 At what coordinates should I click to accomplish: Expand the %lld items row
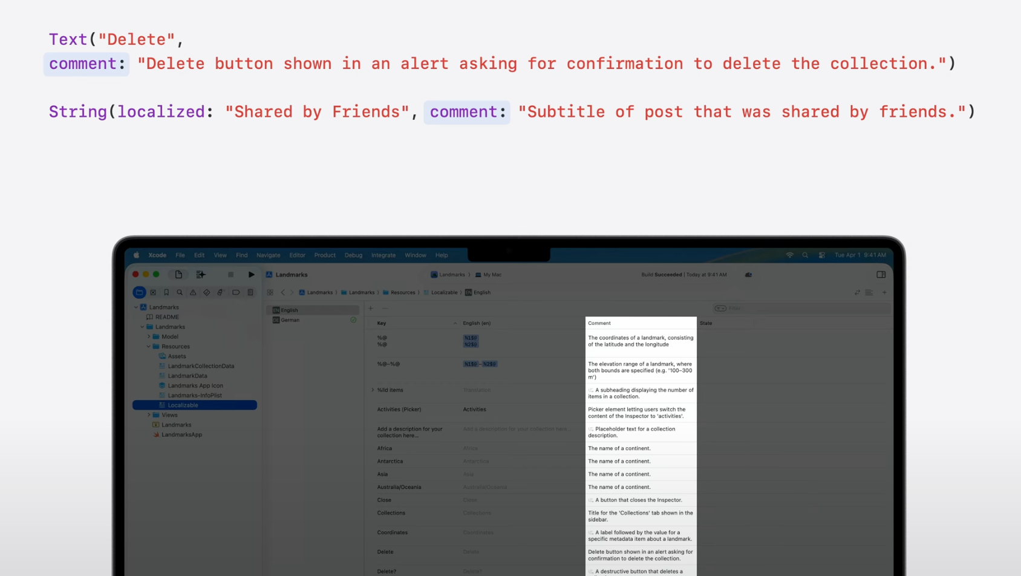pos(373,390)
